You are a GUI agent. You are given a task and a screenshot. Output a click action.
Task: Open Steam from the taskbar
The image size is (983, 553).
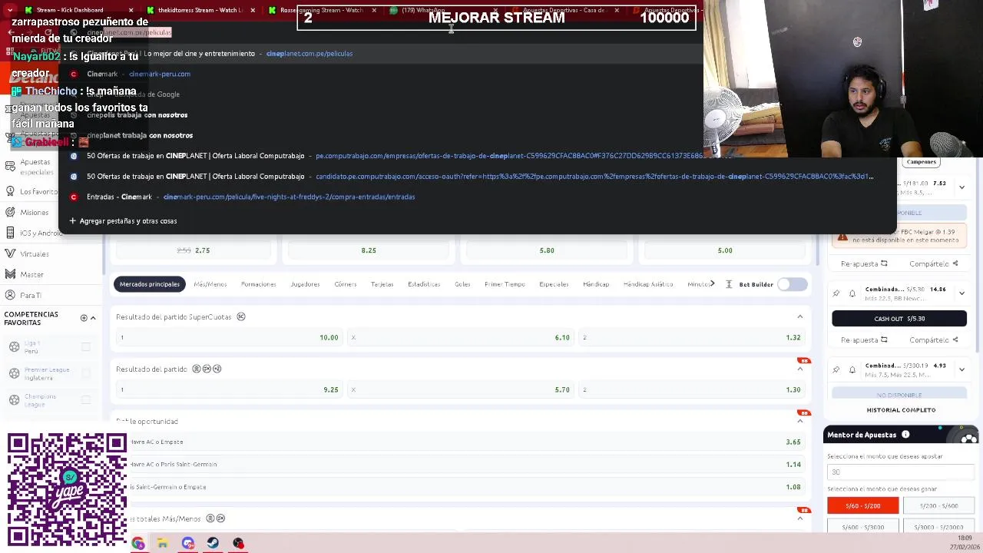(213, 543)
